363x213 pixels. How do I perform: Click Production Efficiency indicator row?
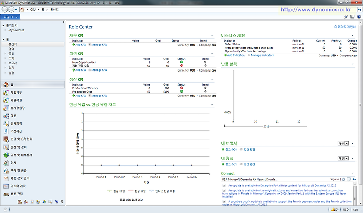pos(144,88)
